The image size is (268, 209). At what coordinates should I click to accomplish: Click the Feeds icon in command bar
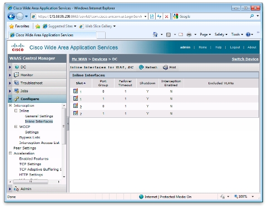[x=168, y=34]
